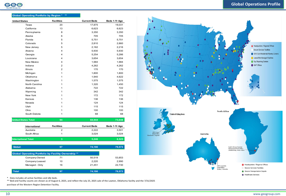This screenshot has height=196, width=286.
Task: Click Company Owned current beds value 50,519
Action: coord(94,158)
